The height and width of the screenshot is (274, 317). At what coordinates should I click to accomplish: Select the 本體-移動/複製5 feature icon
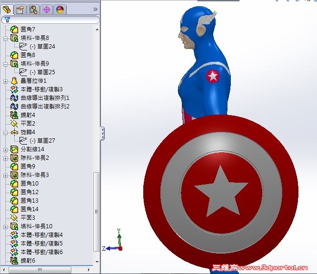point(14,244)
